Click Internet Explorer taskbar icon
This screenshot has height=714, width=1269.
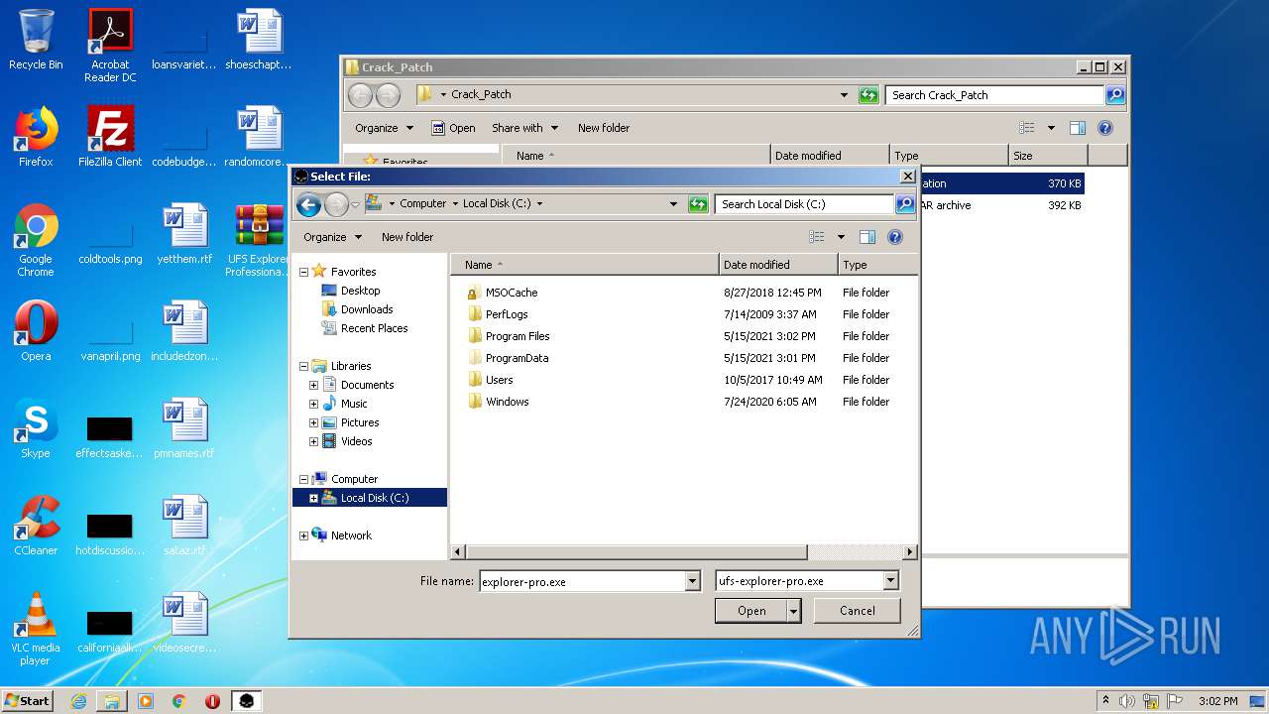pyautogui.click(x=78, y=701)
